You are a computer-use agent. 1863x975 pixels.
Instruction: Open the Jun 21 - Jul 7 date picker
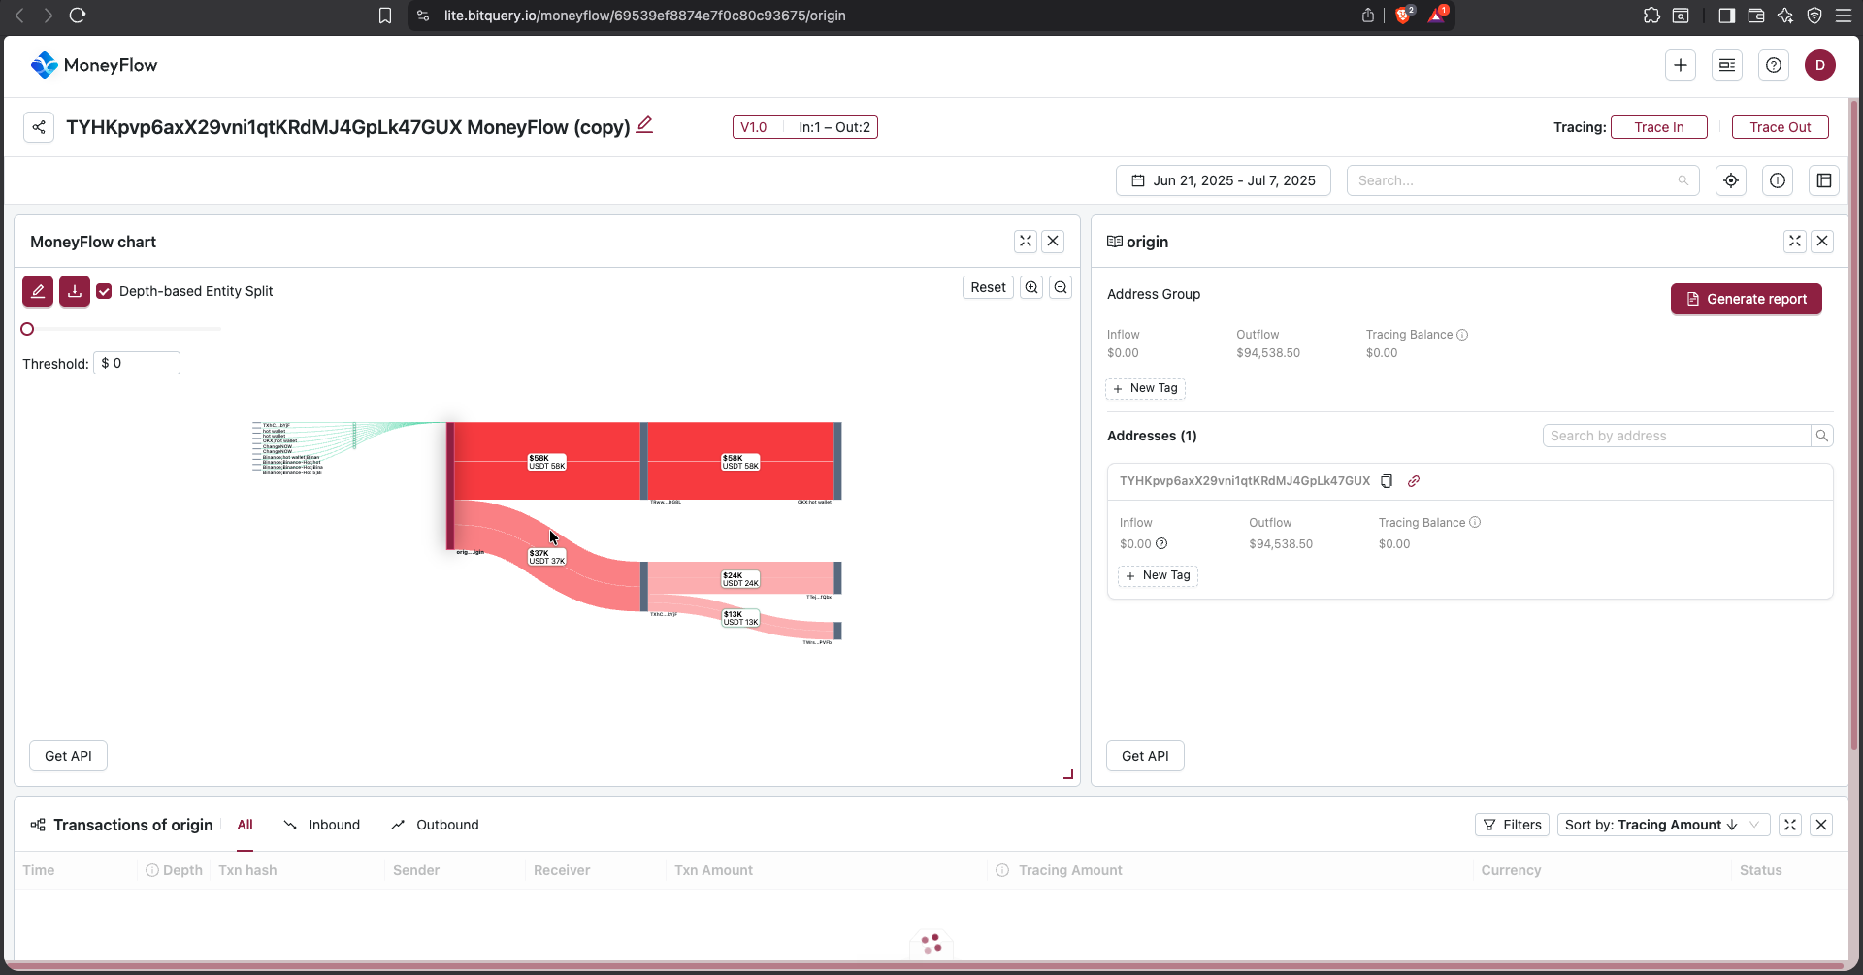click(x=1224, y=180)
